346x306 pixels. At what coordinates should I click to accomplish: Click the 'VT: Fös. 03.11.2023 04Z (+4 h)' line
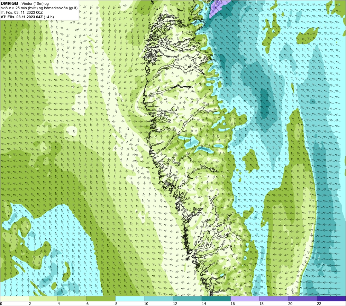tap(27, 17)
